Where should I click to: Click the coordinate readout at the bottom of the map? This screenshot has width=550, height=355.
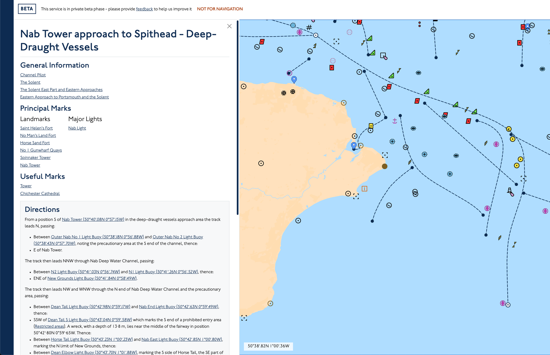[x=268, y=346]
